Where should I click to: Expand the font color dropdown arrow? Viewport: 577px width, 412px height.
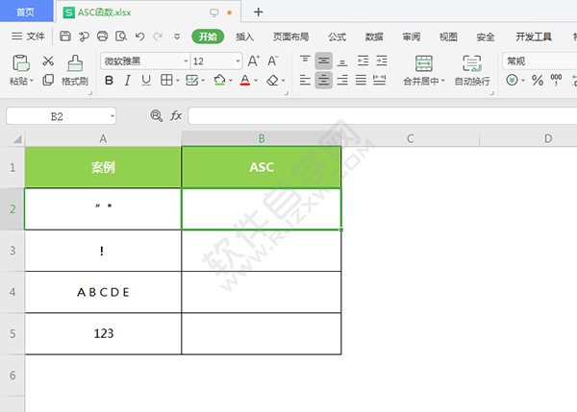(256, 81)
